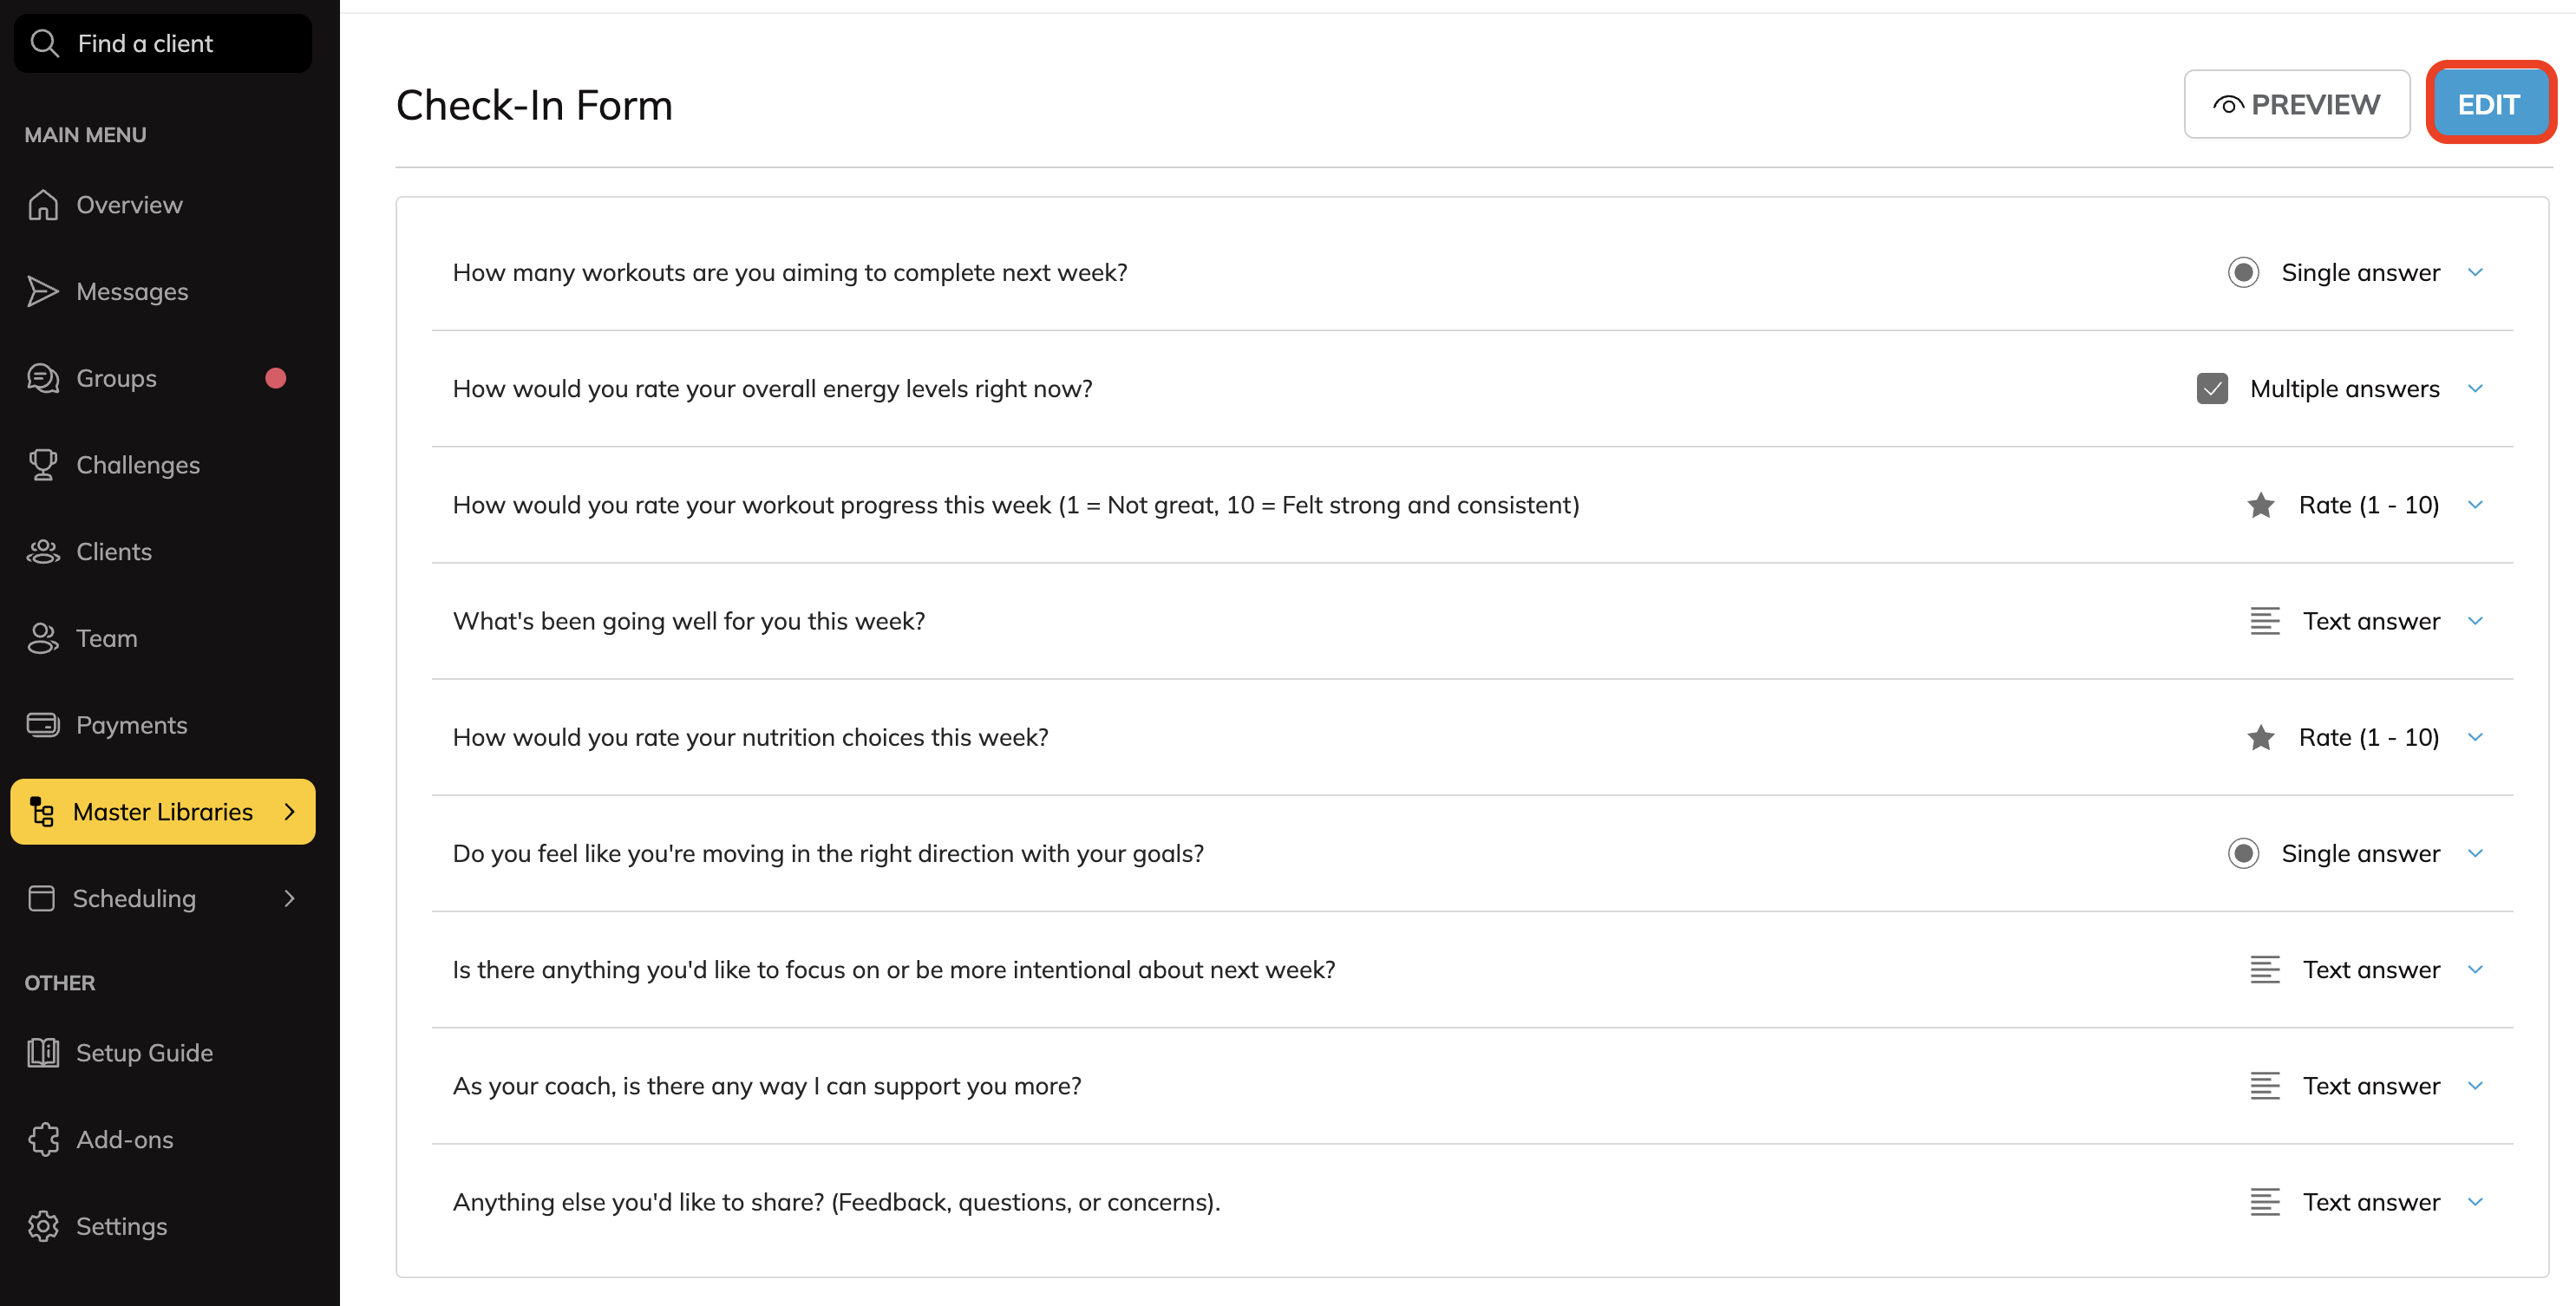This screenshot has width=2576, height=1306.
Task: Go to the Team menu item
Action: pyautogui.click(x=106, y=638)
